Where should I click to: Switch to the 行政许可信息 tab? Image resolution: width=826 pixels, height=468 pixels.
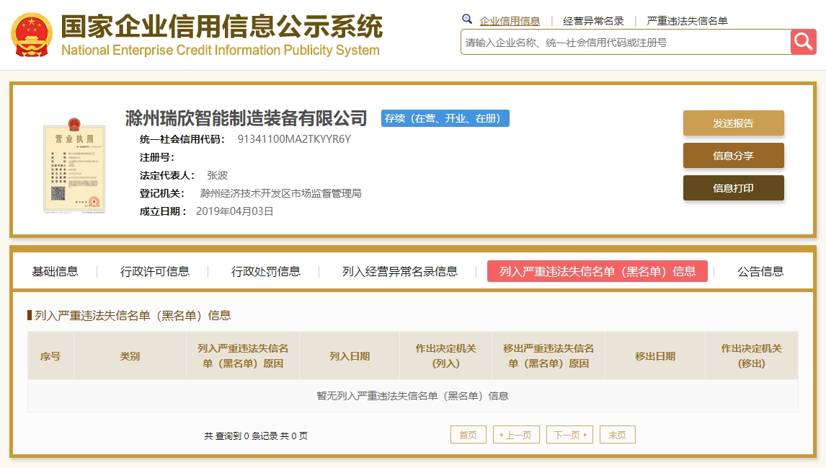[155, 271]
